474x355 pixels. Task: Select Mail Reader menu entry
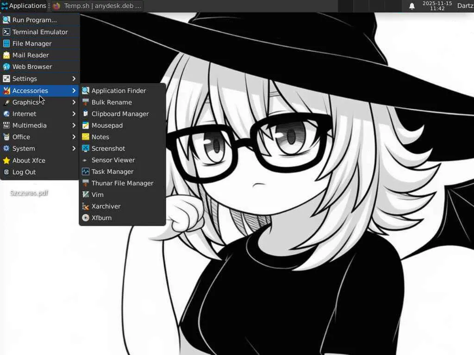tap(40, 55)
